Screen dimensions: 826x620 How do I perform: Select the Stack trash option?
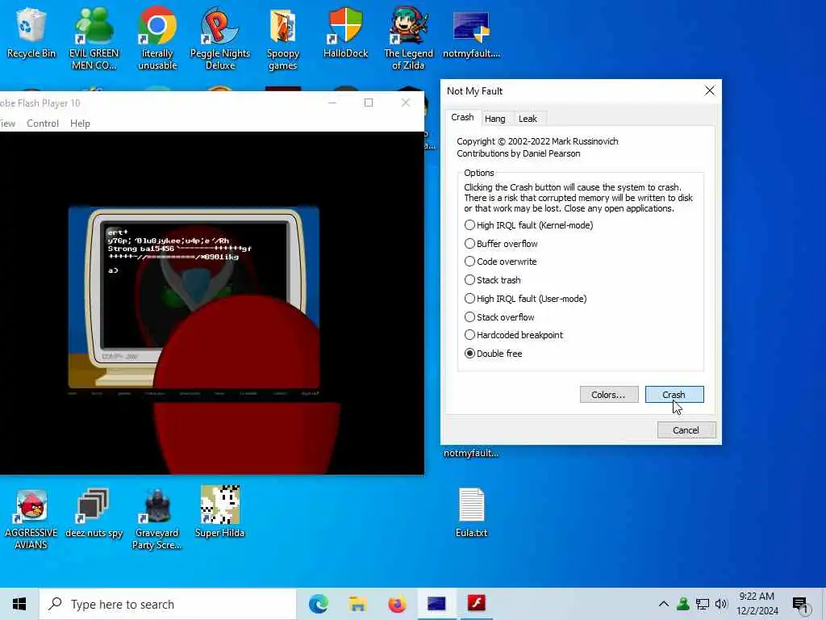493,280
